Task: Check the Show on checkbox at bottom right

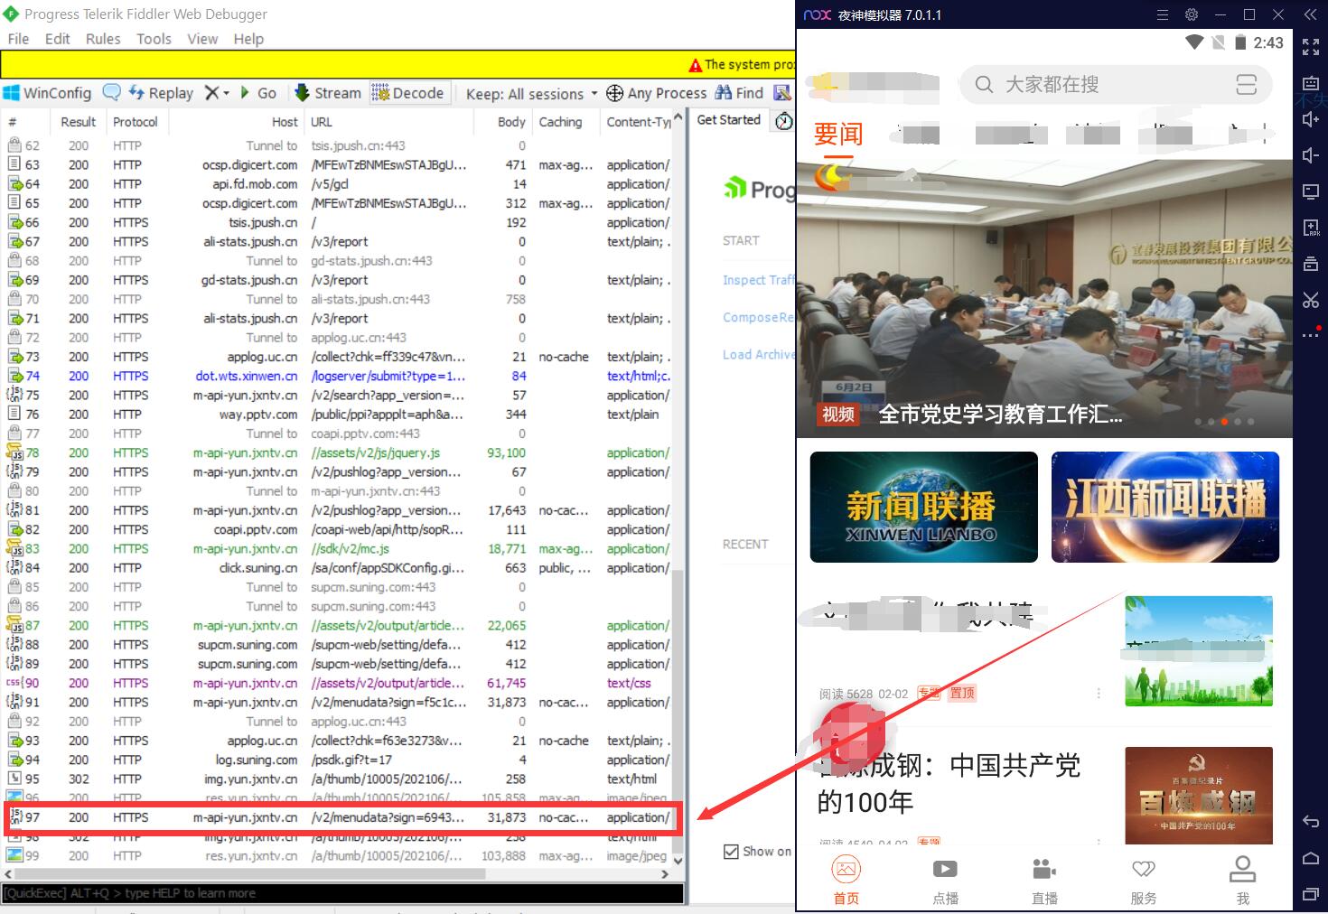Action: click(730, 851)
